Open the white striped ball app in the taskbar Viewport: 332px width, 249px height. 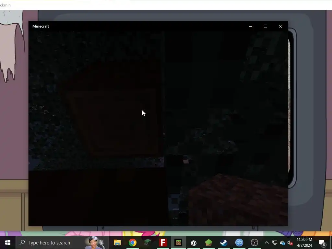pos(194,243)
